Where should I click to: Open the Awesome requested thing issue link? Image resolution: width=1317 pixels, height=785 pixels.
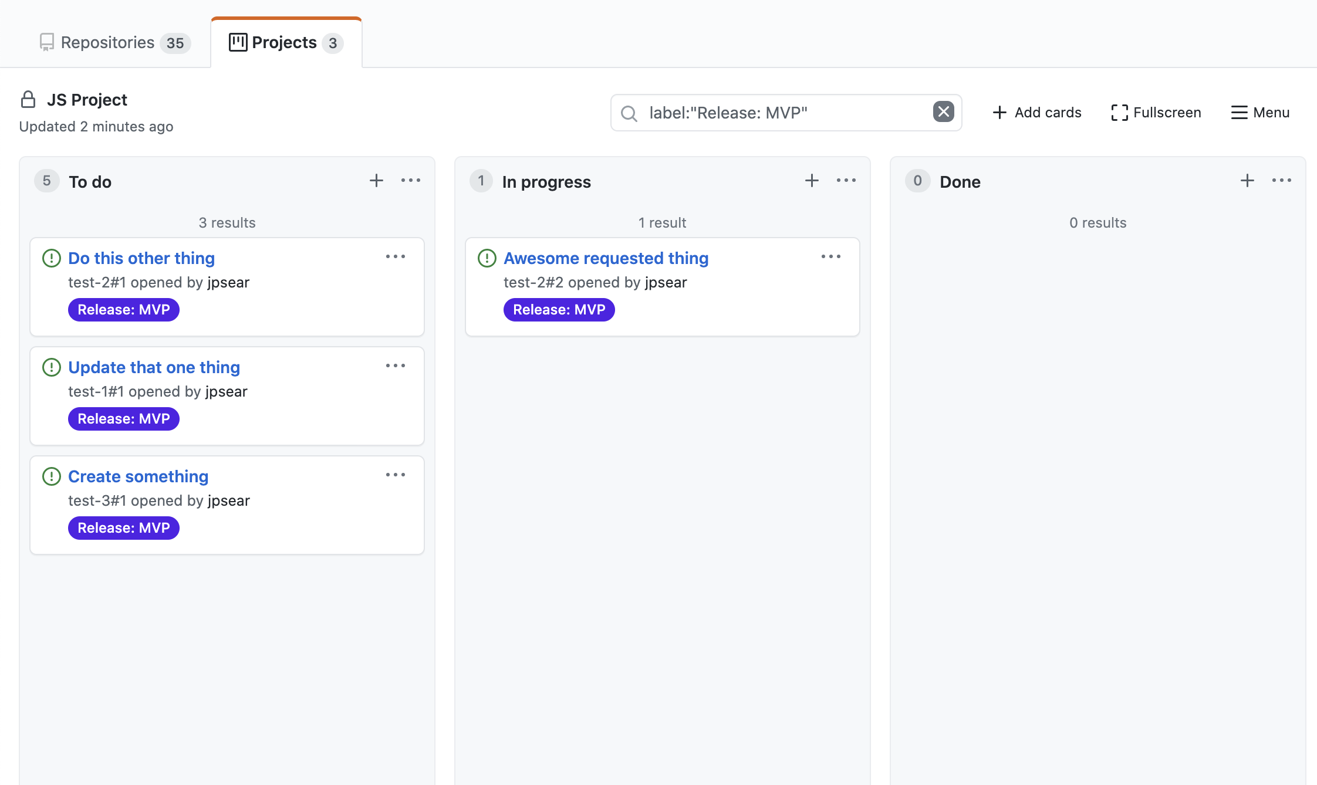[606, 258]
